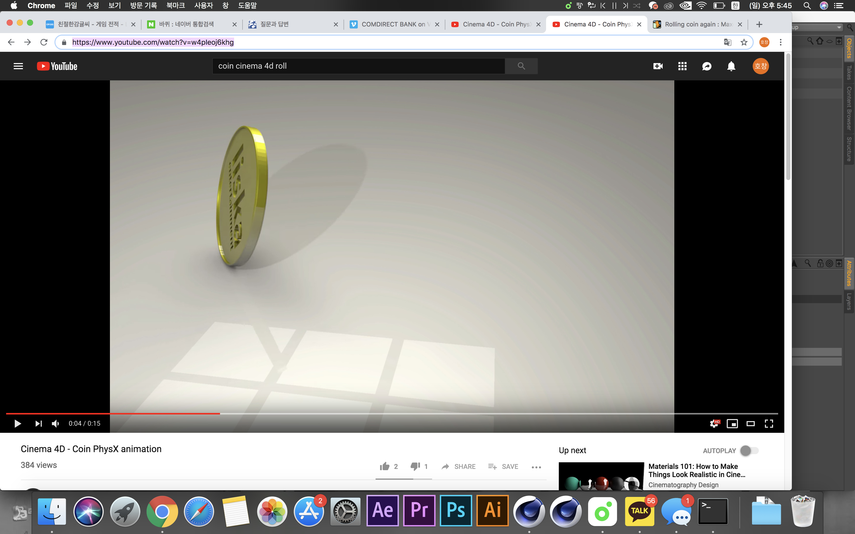Open Terminal from the dock
Image resolution: width=855 pixels, height=534 pixels.
(712, 511)
